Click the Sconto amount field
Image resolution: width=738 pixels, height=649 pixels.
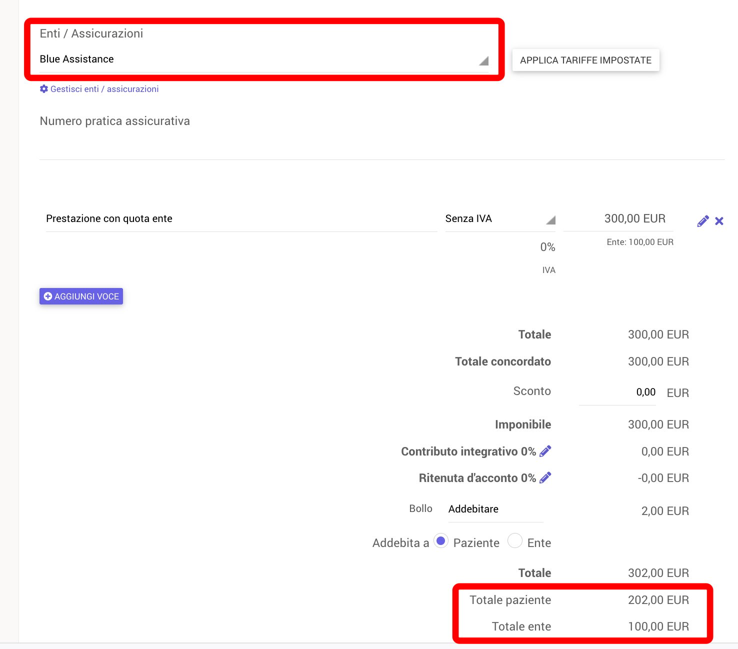point(618,392)
